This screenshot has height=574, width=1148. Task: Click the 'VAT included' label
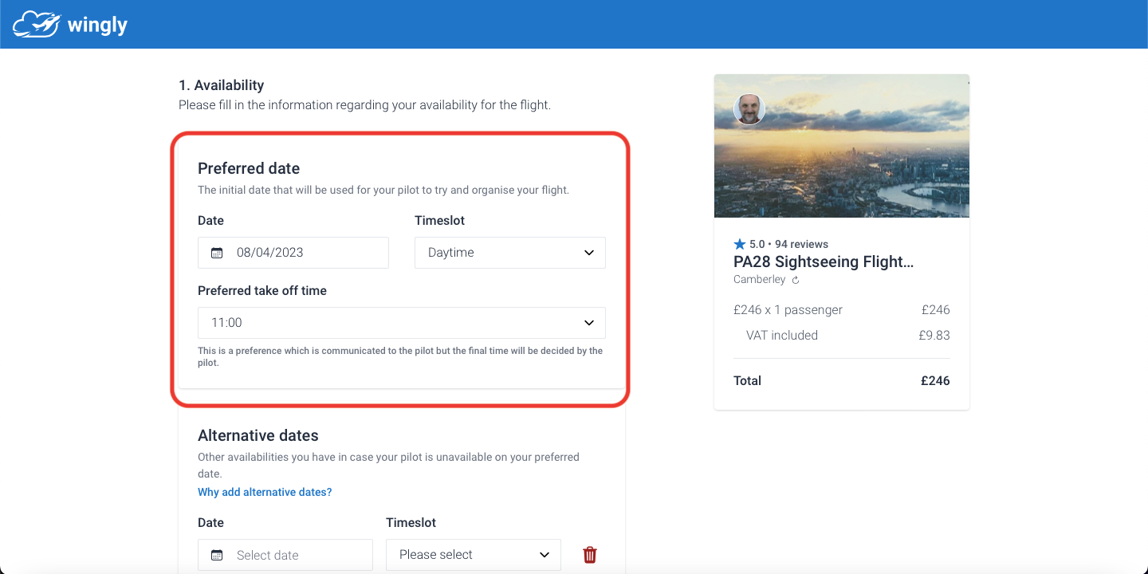coord(782,336)
